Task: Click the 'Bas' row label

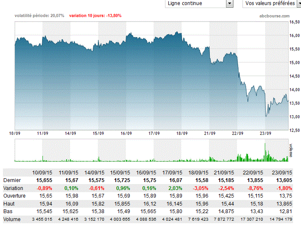Action: [x=8, y=211]
